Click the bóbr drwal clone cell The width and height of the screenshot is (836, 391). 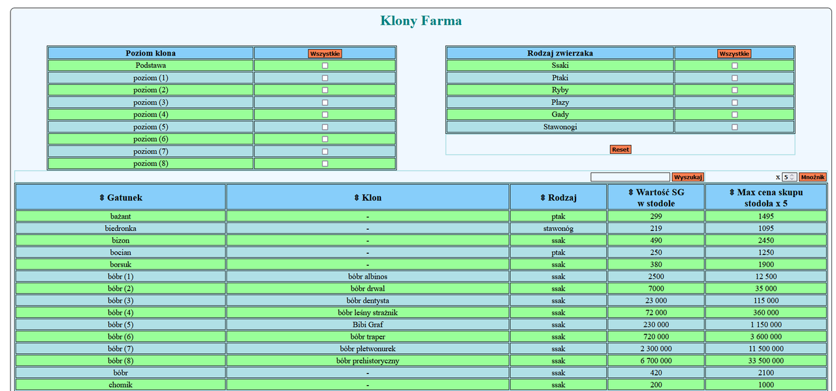[368, 289]
